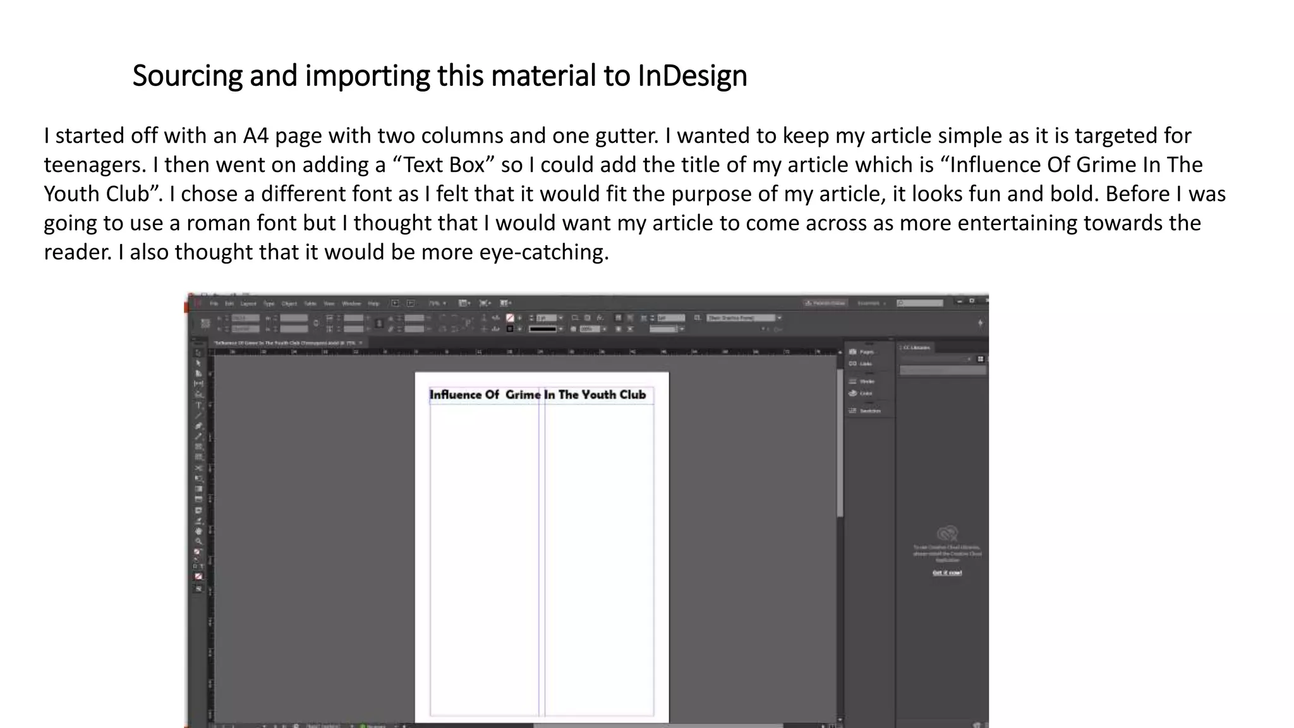Open the View Options dropdown in the application bar
This screenshot has height=728, width=1294.
point(464,303)
